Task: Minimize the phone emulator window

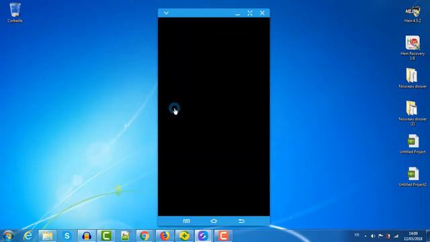Action: (x=238, y=13)
